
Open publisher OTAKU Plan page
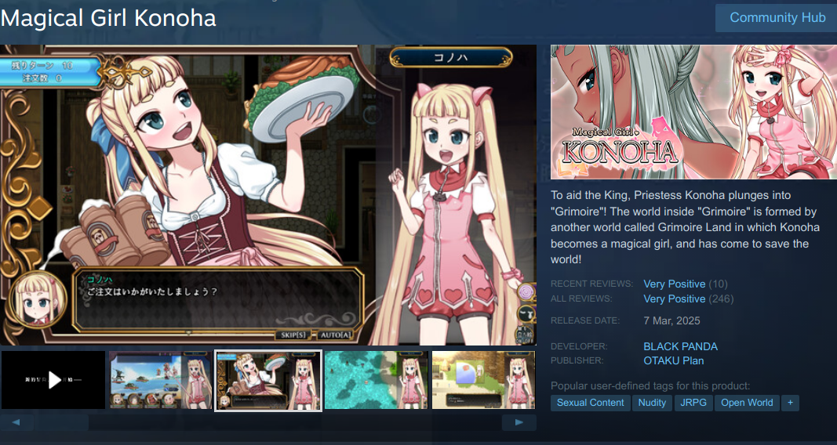click(x=674, y=361)
